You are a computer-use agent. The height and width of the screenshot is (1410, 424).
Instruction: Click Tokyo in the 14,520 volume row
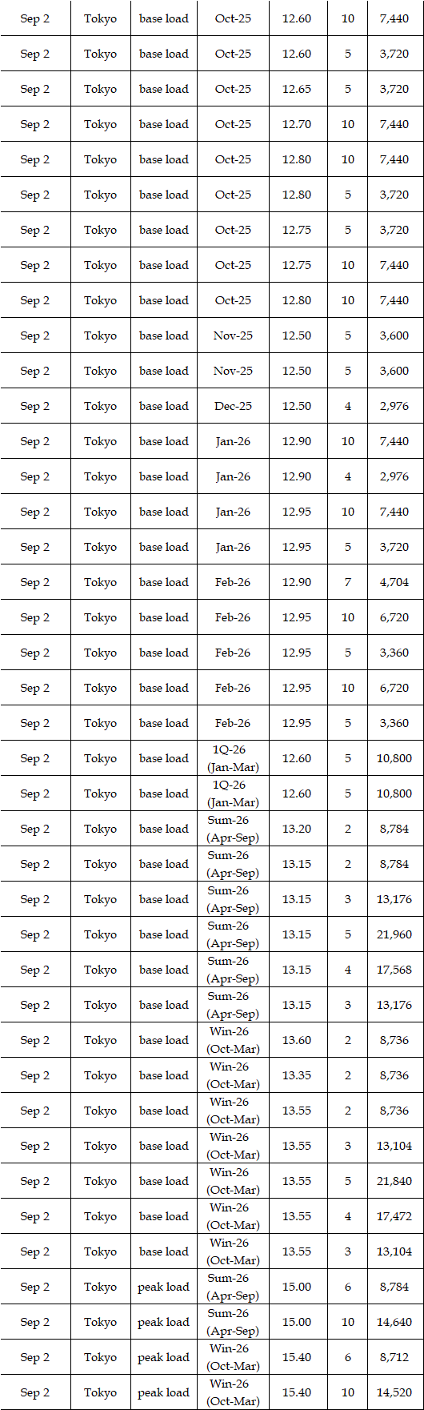tap(100, 1392)
